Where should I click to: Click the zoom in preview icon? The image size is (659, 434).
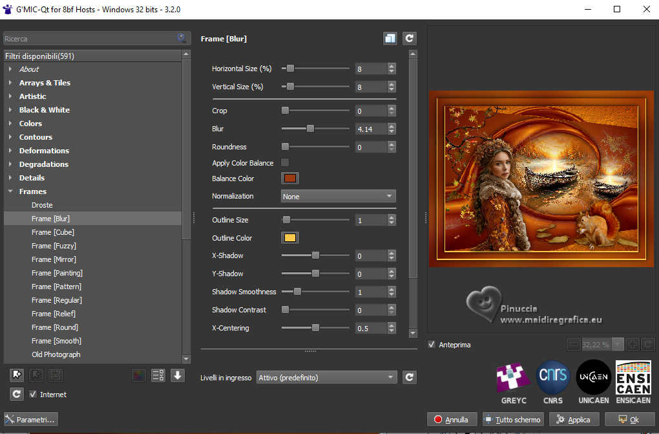click(632, 344)
